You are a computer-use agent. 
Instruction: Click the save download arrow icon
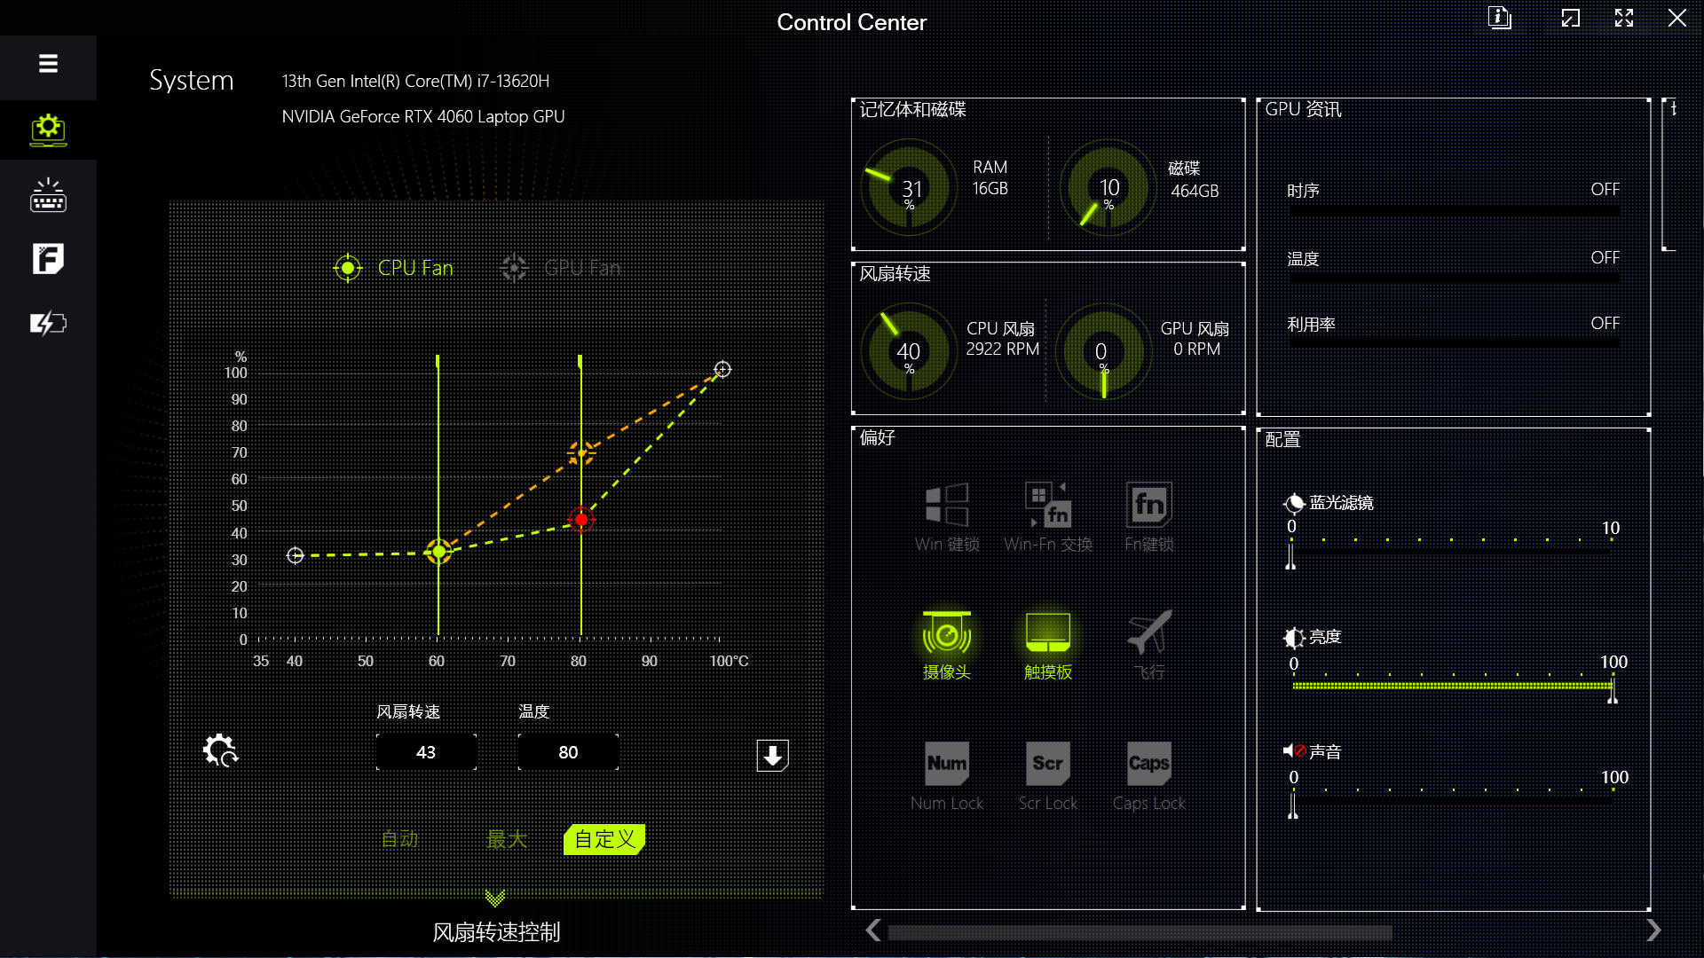point(772,756)
